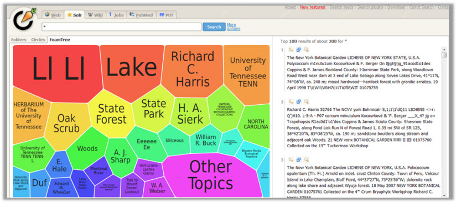This screenshot has width=456, height=203.
Task: Open the Carrot Search link
Action: click(422, 7)
